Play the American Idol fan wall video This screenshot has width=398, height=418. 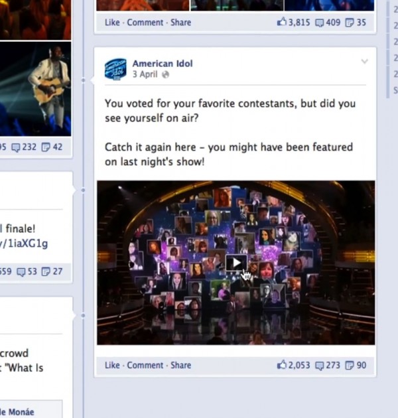(x=236, y=263)
